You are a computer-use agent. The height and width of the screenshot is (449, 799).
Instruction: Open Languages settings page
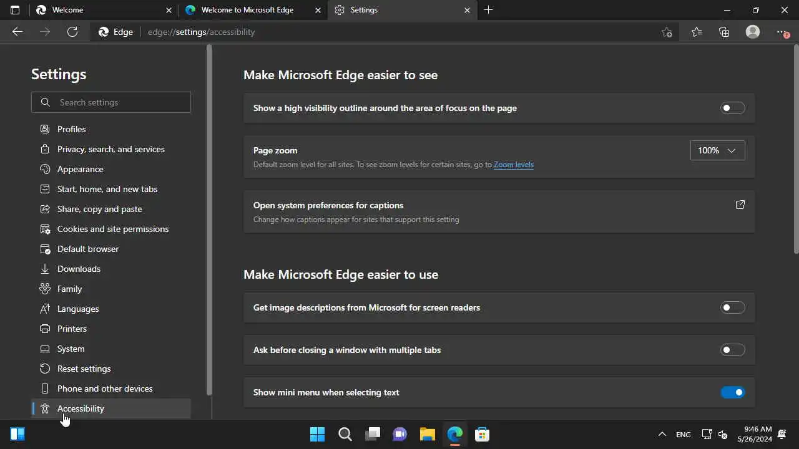[111, 309]
